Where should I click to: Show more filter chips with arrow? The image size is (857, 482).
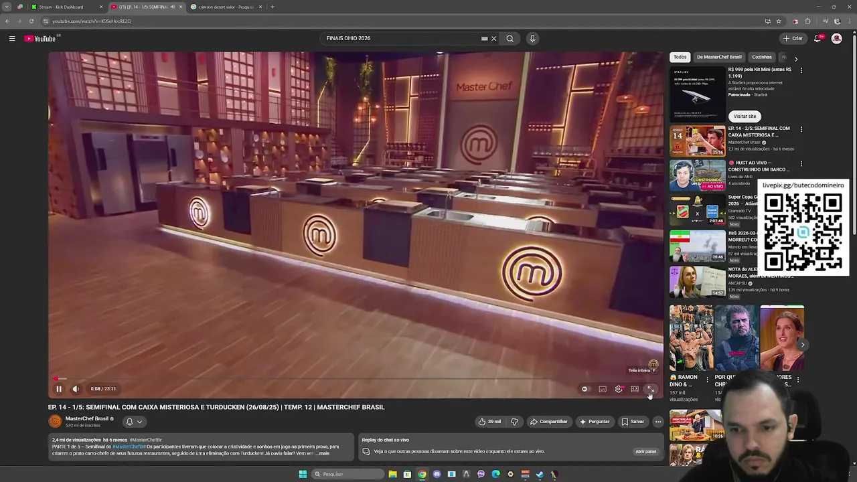click(x=796, y=59)
